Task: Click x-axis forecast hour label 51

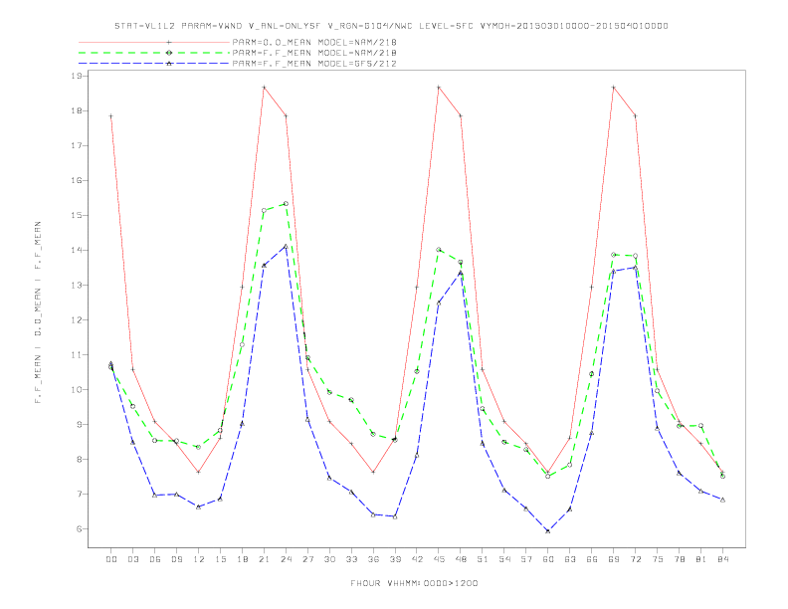Action: [483, 559]
